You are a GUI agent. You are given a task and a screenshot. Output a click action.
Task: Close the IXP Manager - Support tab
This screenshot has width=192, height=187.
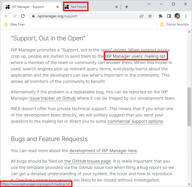point(58,7)
